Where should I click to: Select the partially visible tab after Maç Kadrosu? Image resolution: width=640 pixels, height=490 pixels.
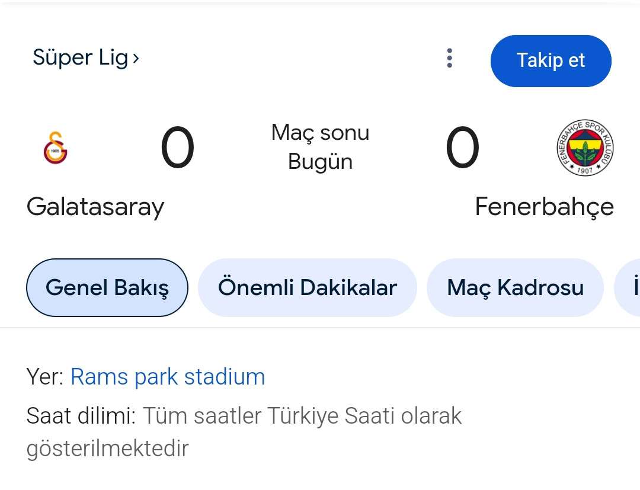(631, 288)
